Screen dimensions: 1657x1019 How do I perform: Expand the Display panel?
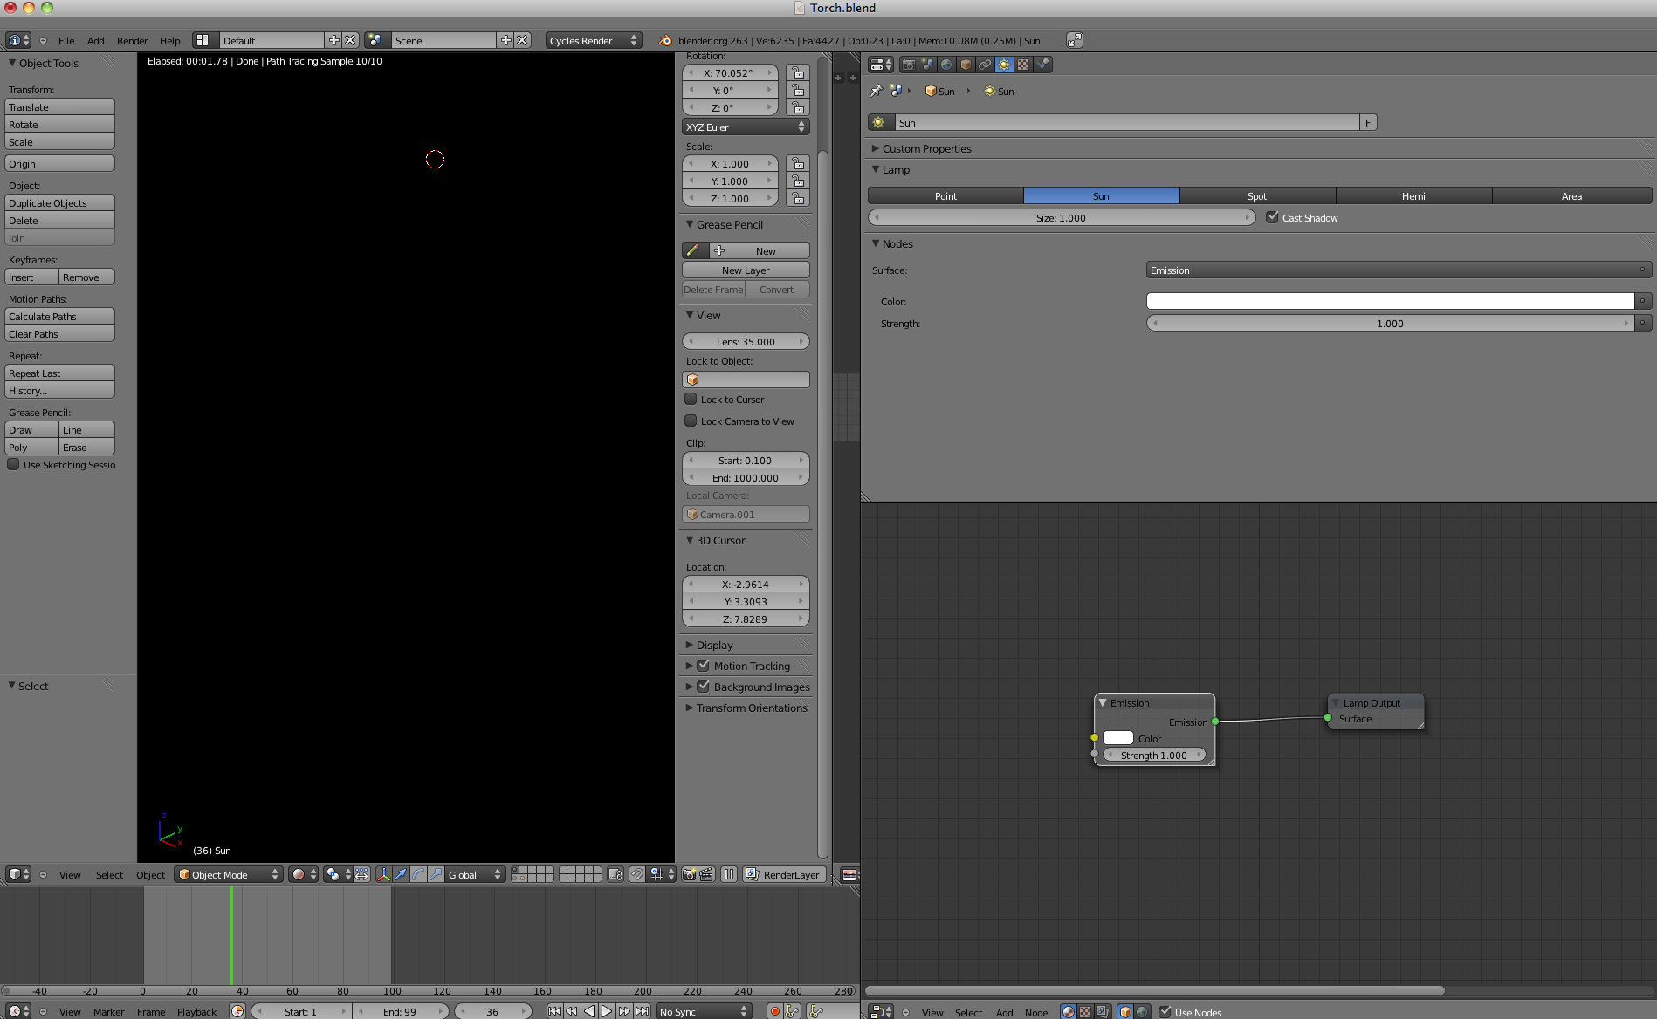pyautogui.click(x=690, y=645)
